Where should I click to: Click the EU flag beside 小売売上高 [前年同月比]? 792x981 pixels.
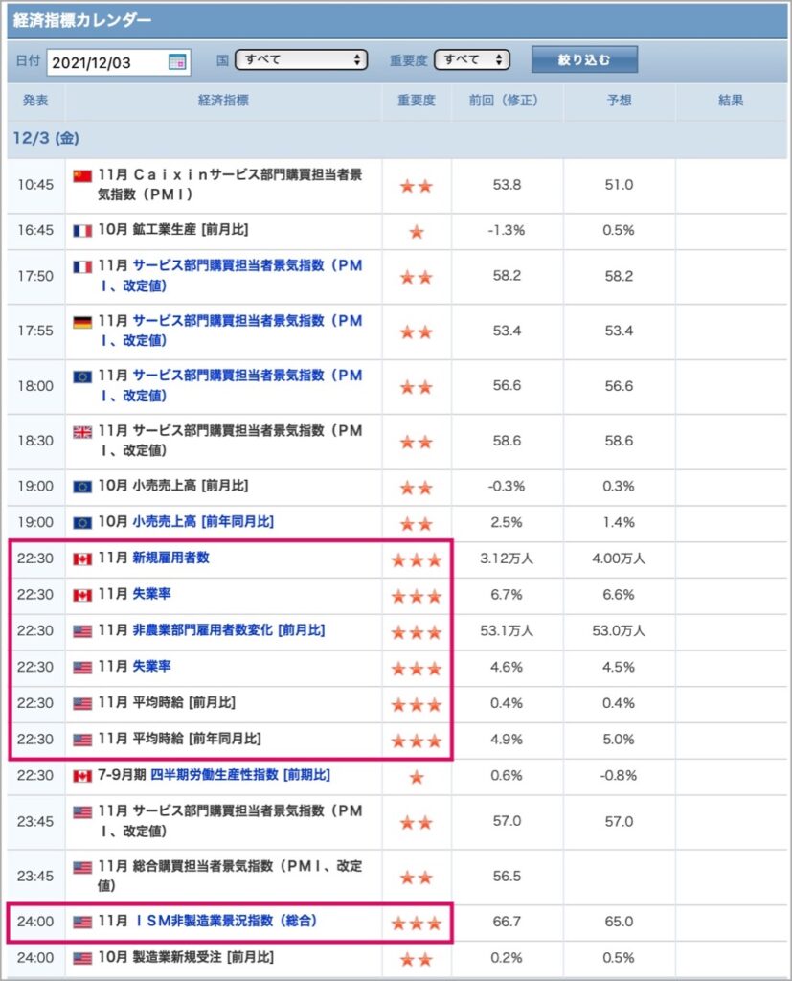pyautogui.click(x=82, y=523)
